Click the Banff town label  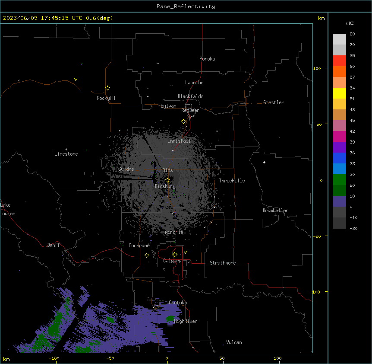click(54, 245)
